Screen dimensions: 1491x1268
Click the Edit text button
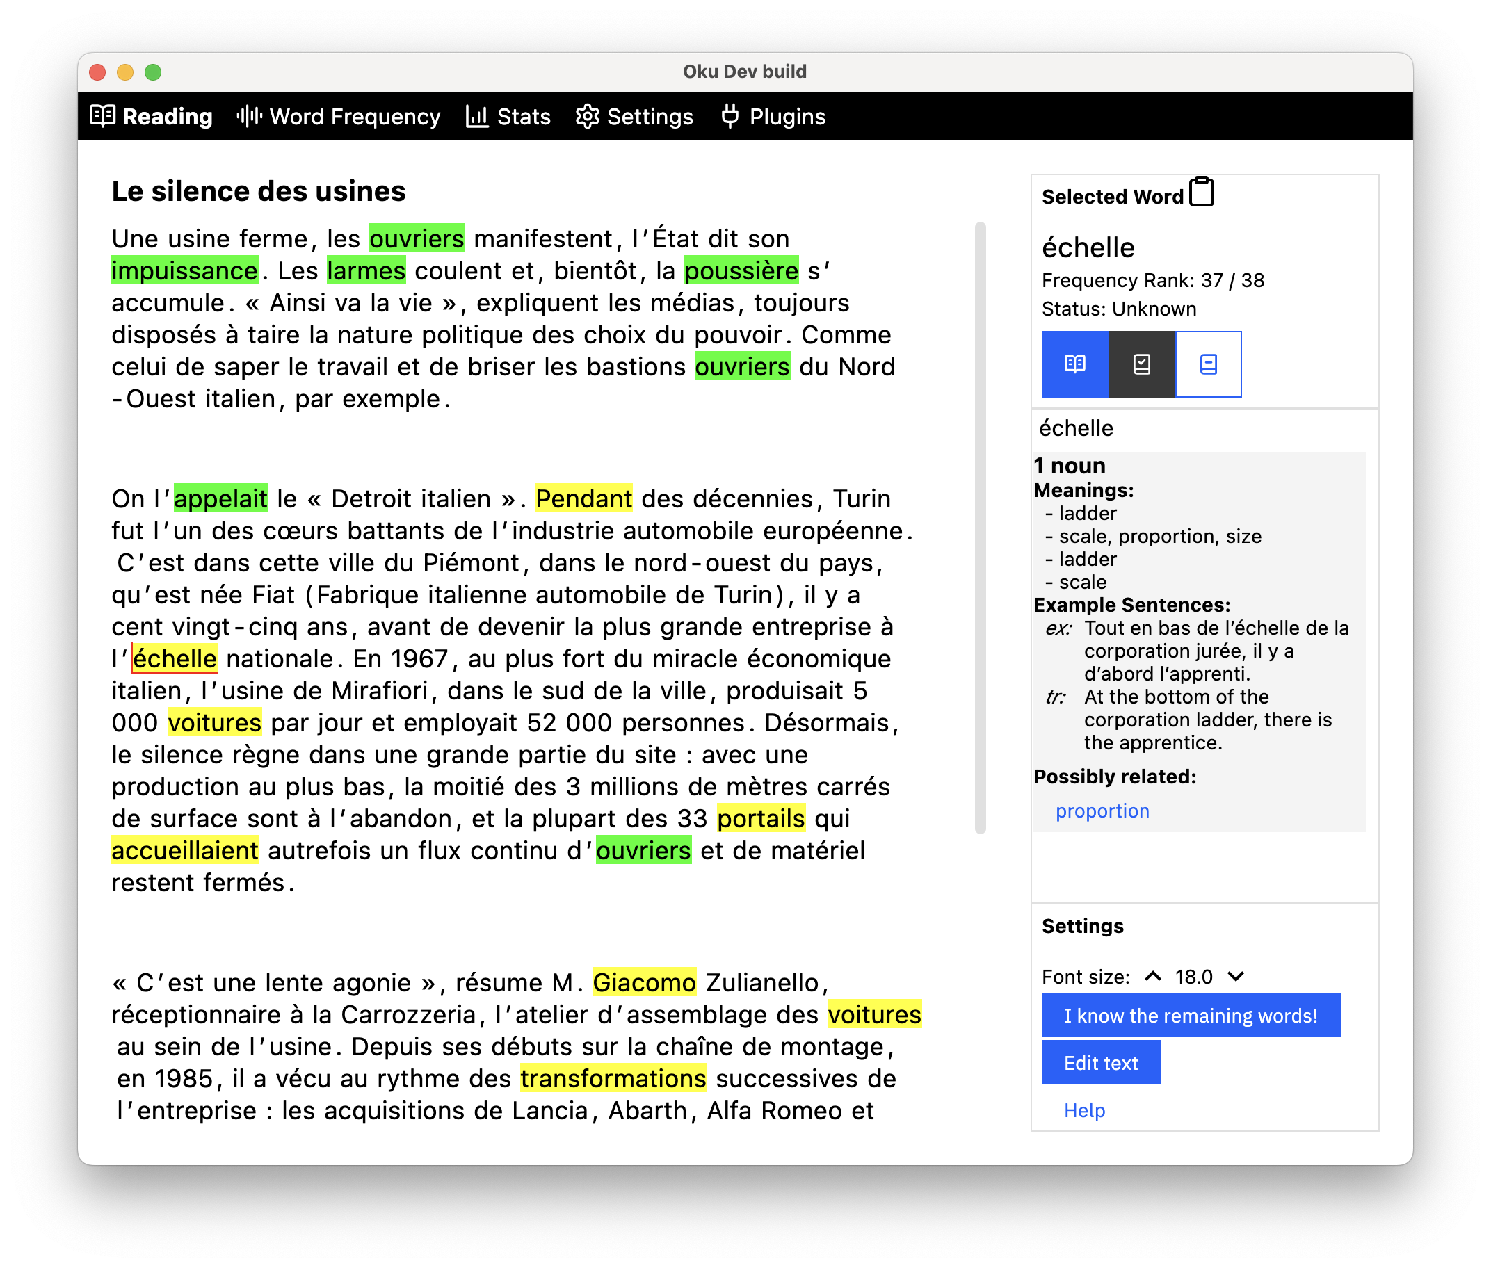pyautogui.click(x=1101, y=1062)
